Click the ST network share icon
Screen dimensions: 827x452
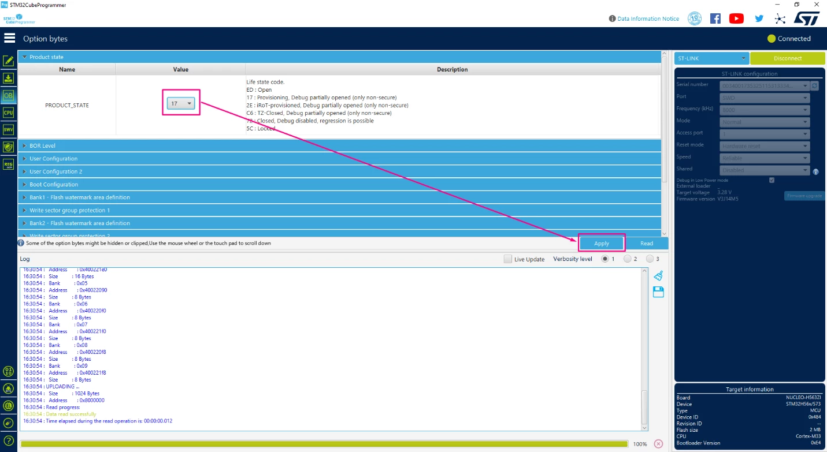pos(780,18)
